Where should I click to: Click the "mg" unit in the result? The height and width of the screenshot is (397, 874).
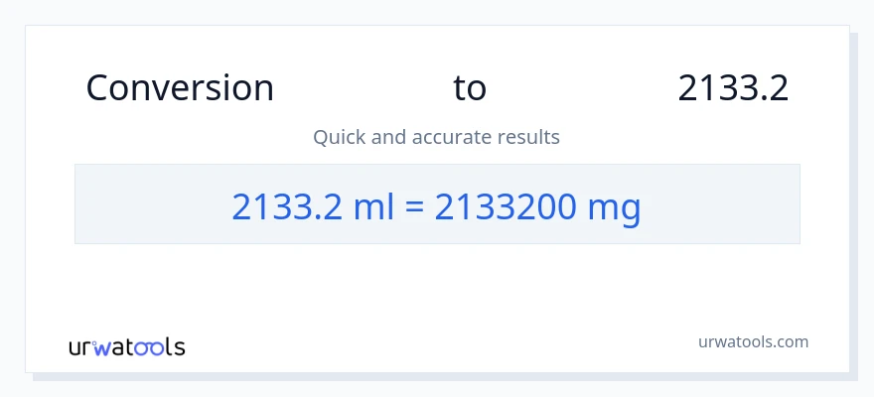[x=615, y=207]
